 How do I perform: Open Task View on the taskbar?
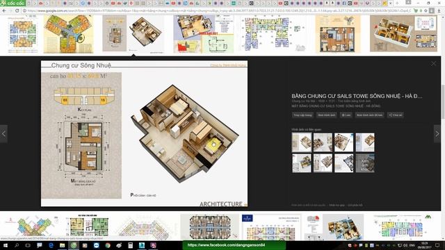click(28, 245)
